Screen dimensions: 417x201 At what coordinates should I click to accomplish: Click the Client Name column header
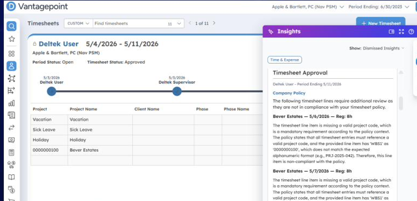coord(147,109)
